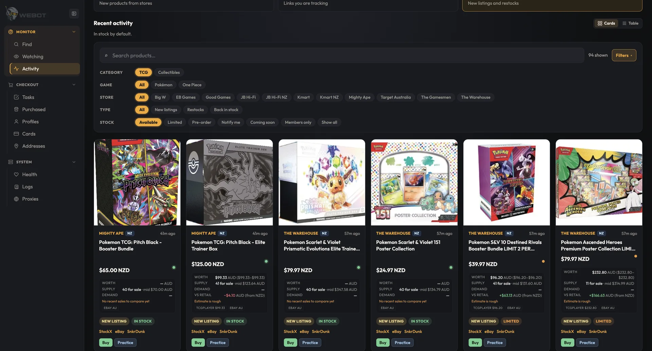Open Purchased via its bag icon
This screenshot has width=652, height=351.
click(16, 109)
